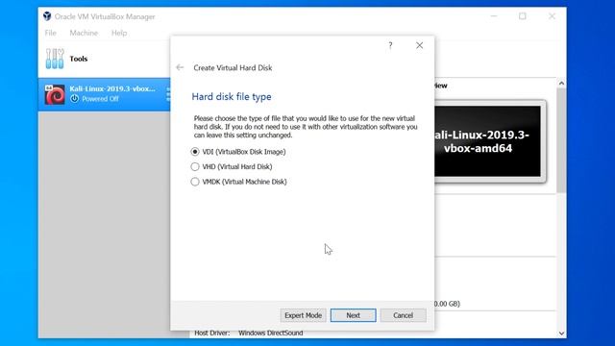Click scrollbar up arrow in details pane
Viewport: 615px width, 346px height.
point(561,84)
